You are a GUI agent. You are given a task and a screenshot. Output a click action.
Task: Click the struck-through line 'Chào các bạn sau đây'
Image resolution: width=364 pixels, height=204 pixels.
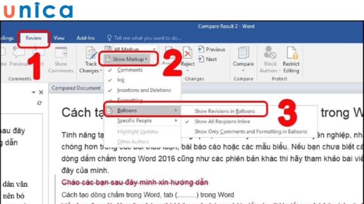tap(135, 182)
